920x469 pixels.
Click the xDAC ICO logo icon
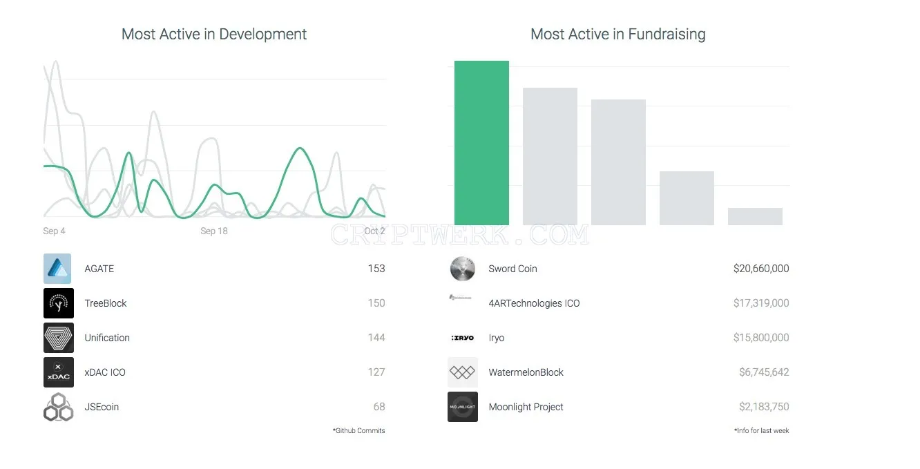(x=58, y=372)
